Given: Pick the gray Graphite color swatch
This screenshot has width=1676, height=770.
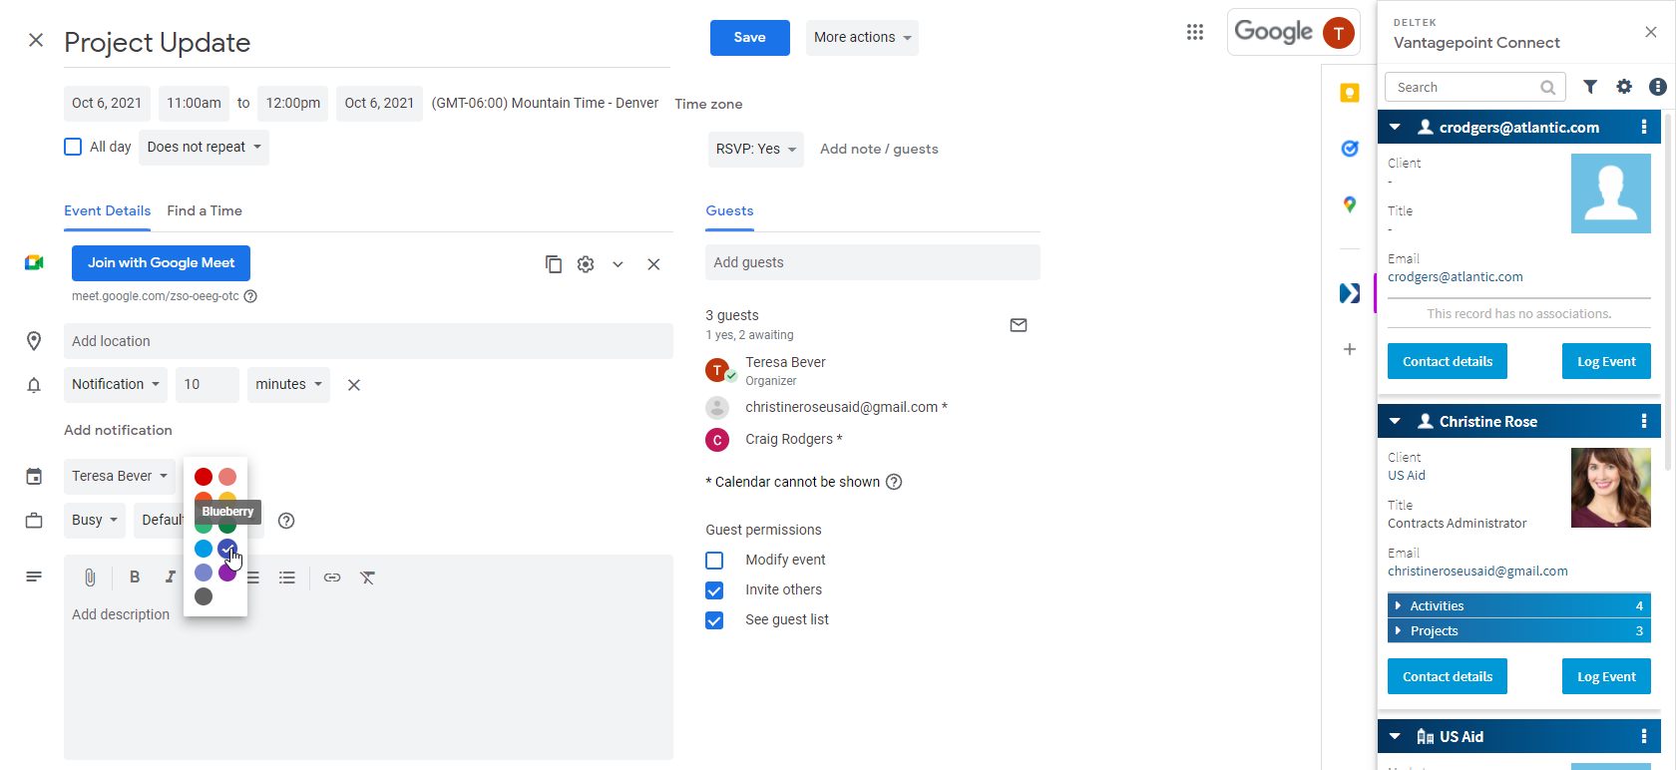Looking at the screenshot, I should [204, 596].
